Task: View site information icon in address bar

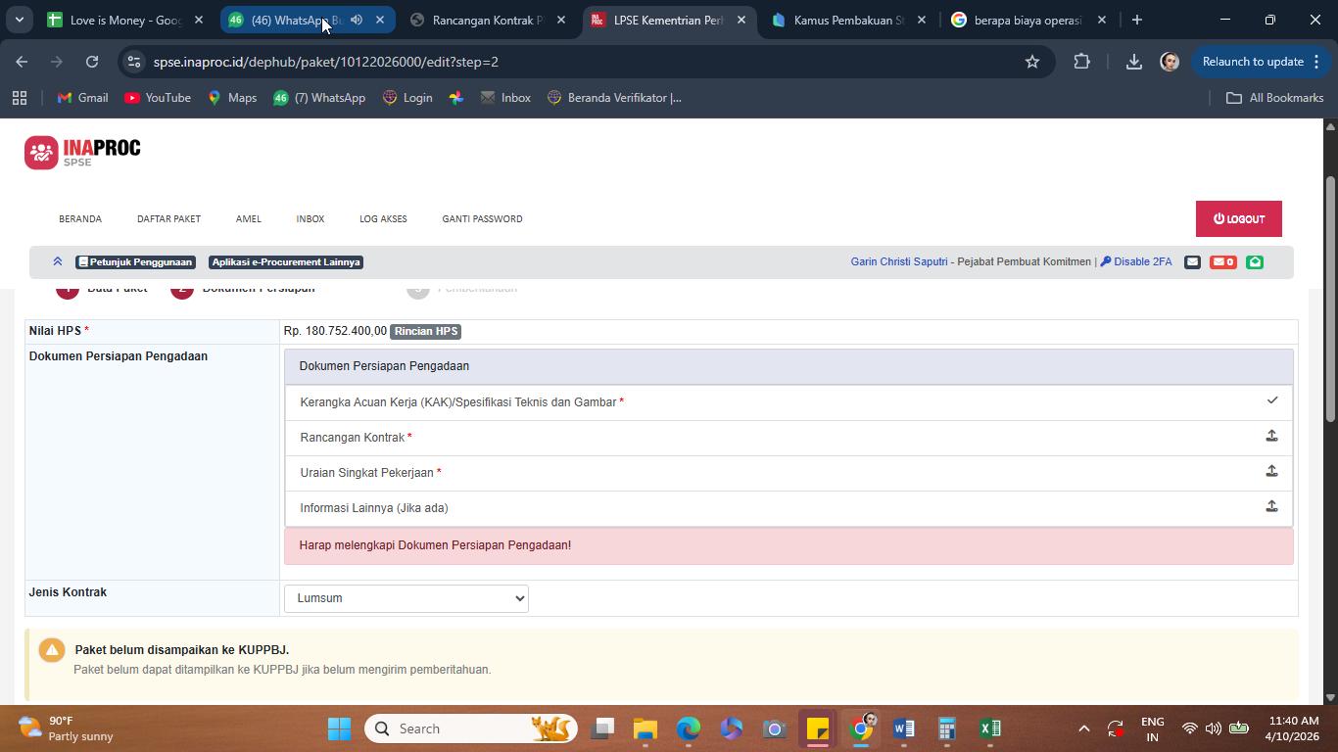Action: [134, 62]
